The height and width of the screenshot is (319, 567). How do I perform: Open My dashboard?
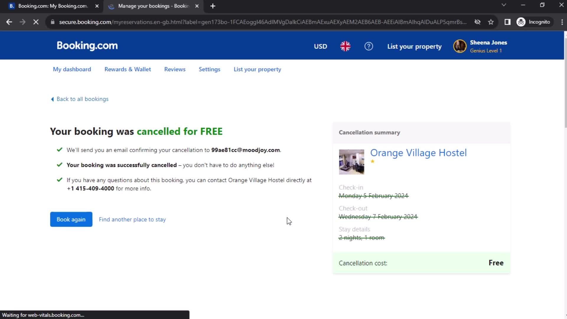point(72,69)
